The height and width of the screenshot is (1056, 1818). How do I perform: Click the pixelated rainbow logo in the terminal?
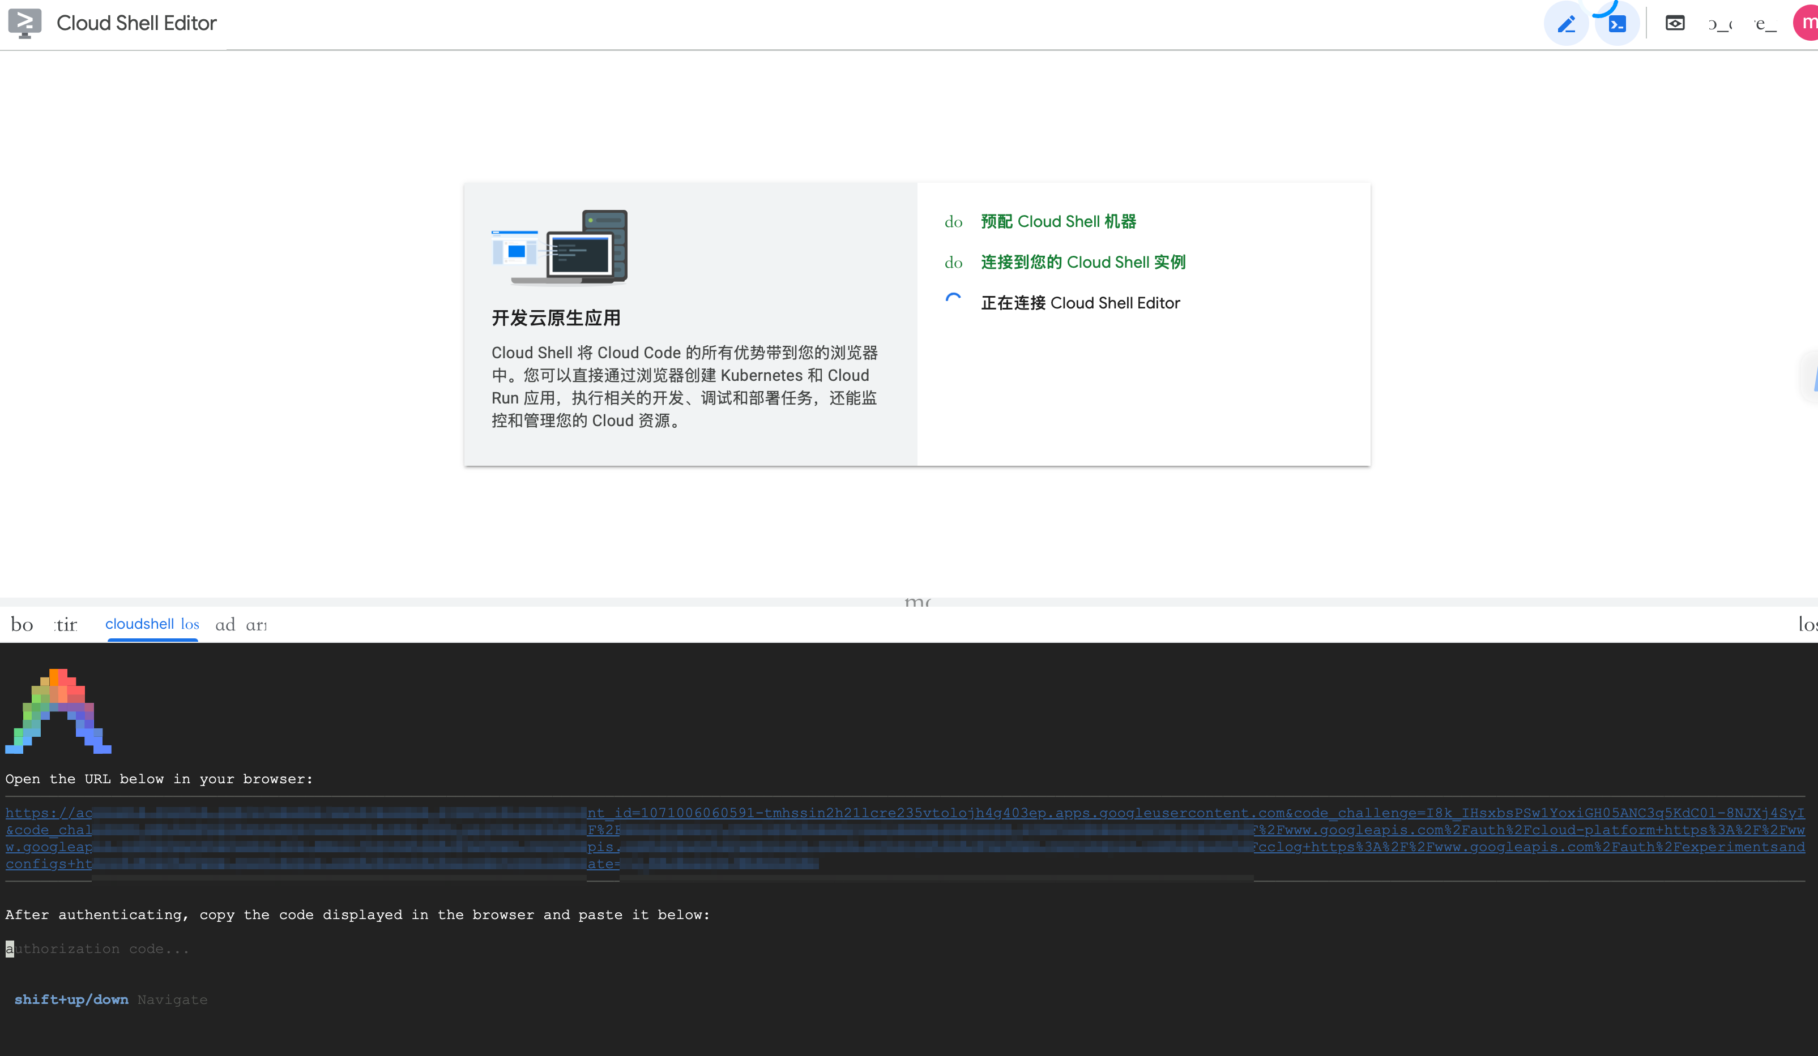click(x=58, y=711)
